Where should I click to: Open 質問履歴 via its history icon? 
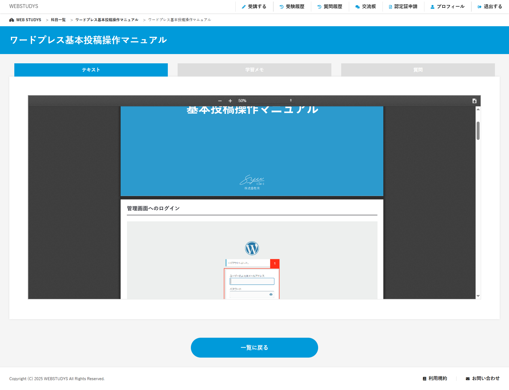(319, 6)
